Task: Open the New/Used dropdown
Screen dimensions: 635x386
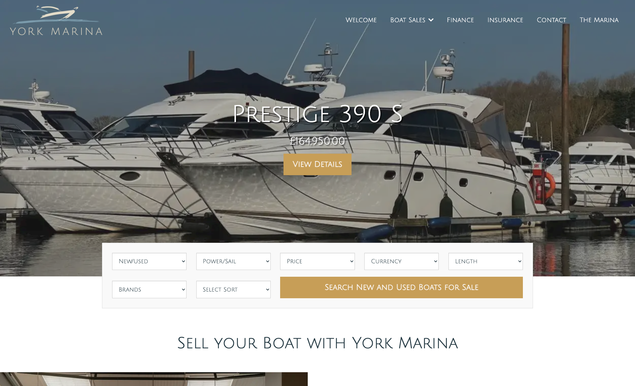Action: [x=149, y=261]
